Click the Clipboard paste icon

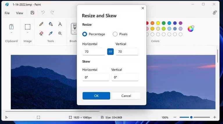pyautogui.click(x=11, y=27)
